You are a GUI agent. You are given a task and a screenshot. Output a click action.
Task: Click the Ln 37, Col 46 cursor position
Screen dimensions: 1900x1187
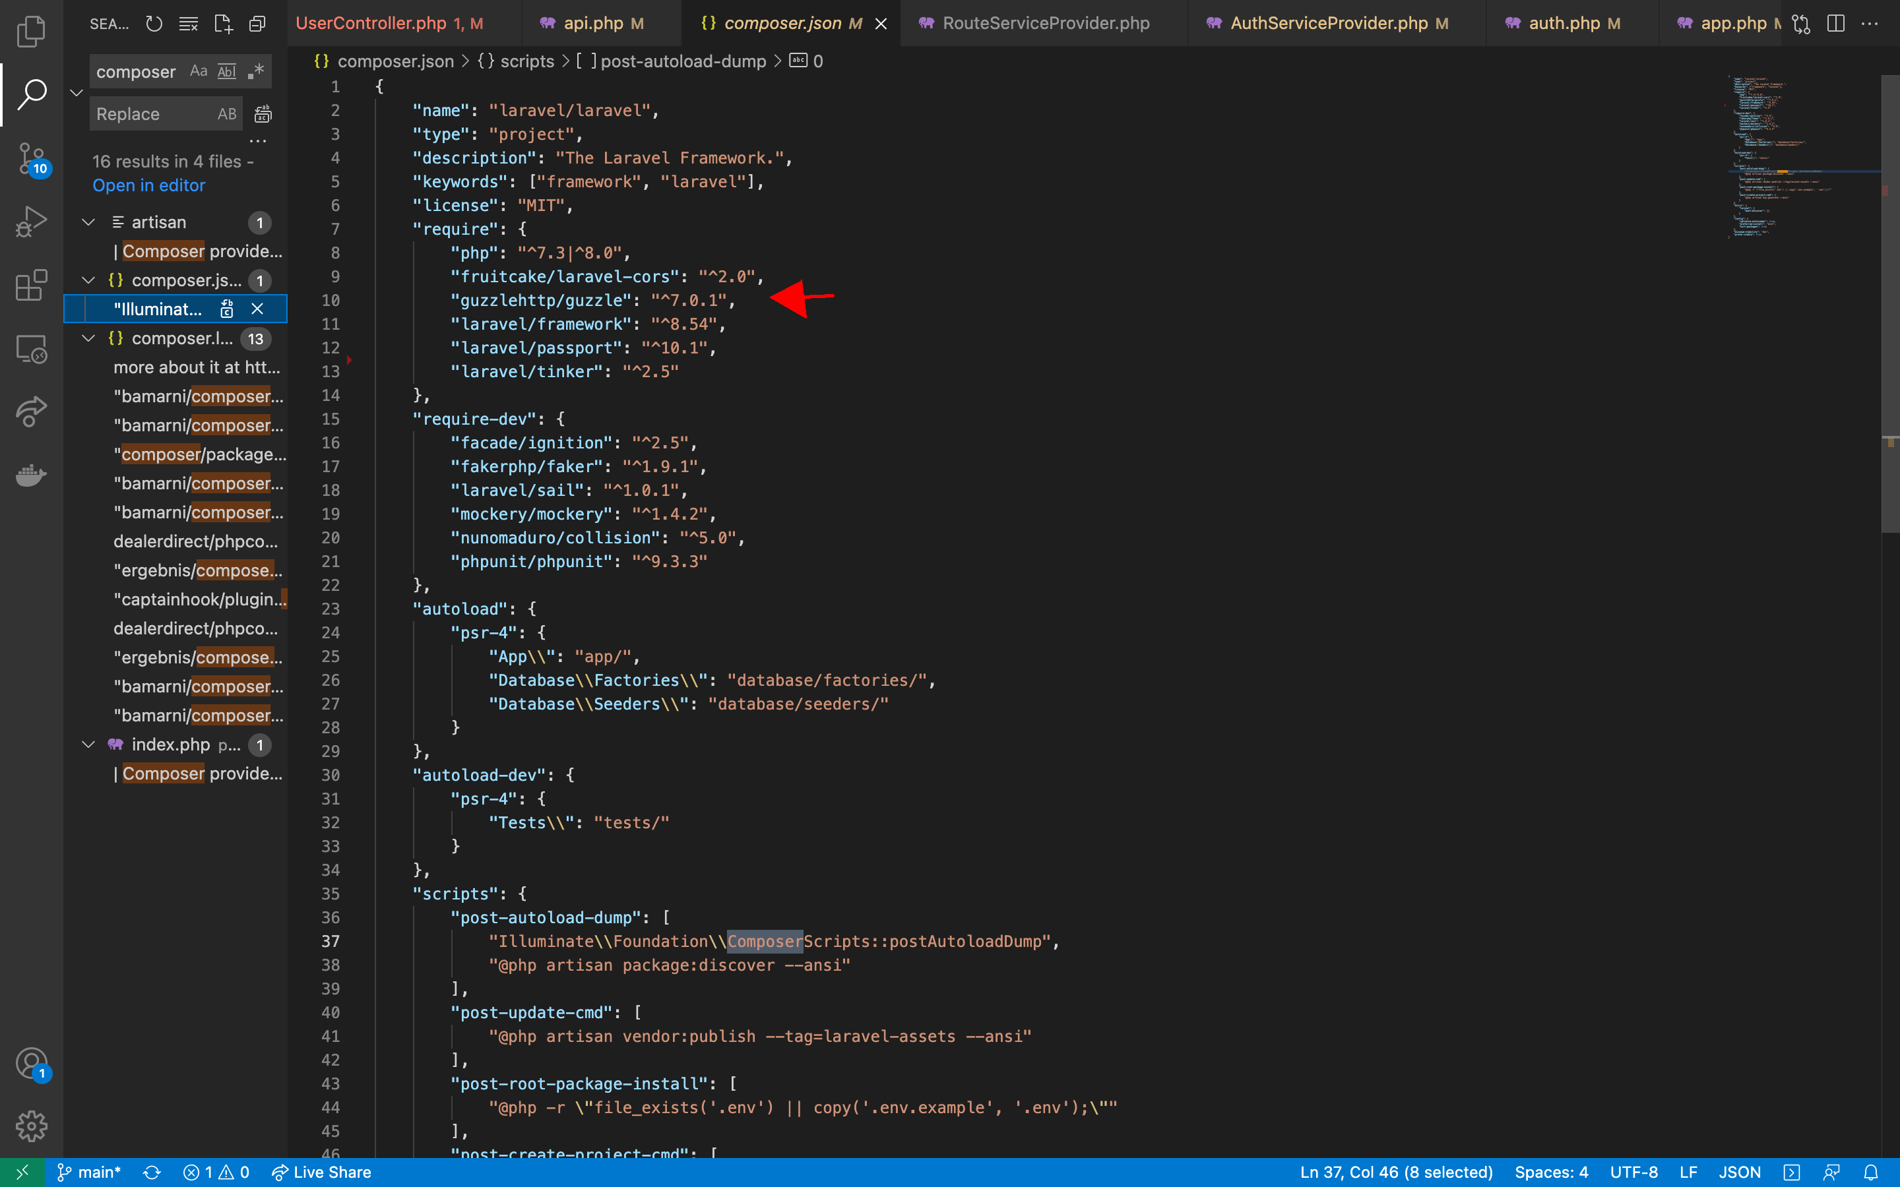pyautogui.click(x=1396, y=1172)
